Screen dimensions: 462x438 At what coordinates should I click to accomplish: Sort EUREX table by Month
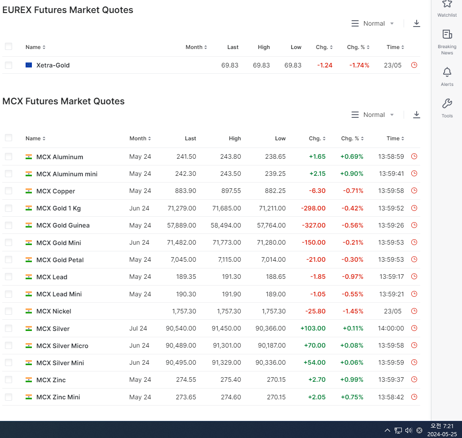[x=196, y=47]
